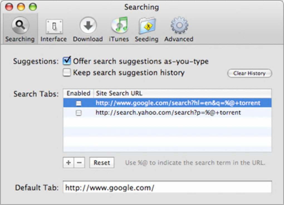Click the Site Search URL column header
Image resolution: width=284 pixels, height=205 pixels.
tap(182, 93)
